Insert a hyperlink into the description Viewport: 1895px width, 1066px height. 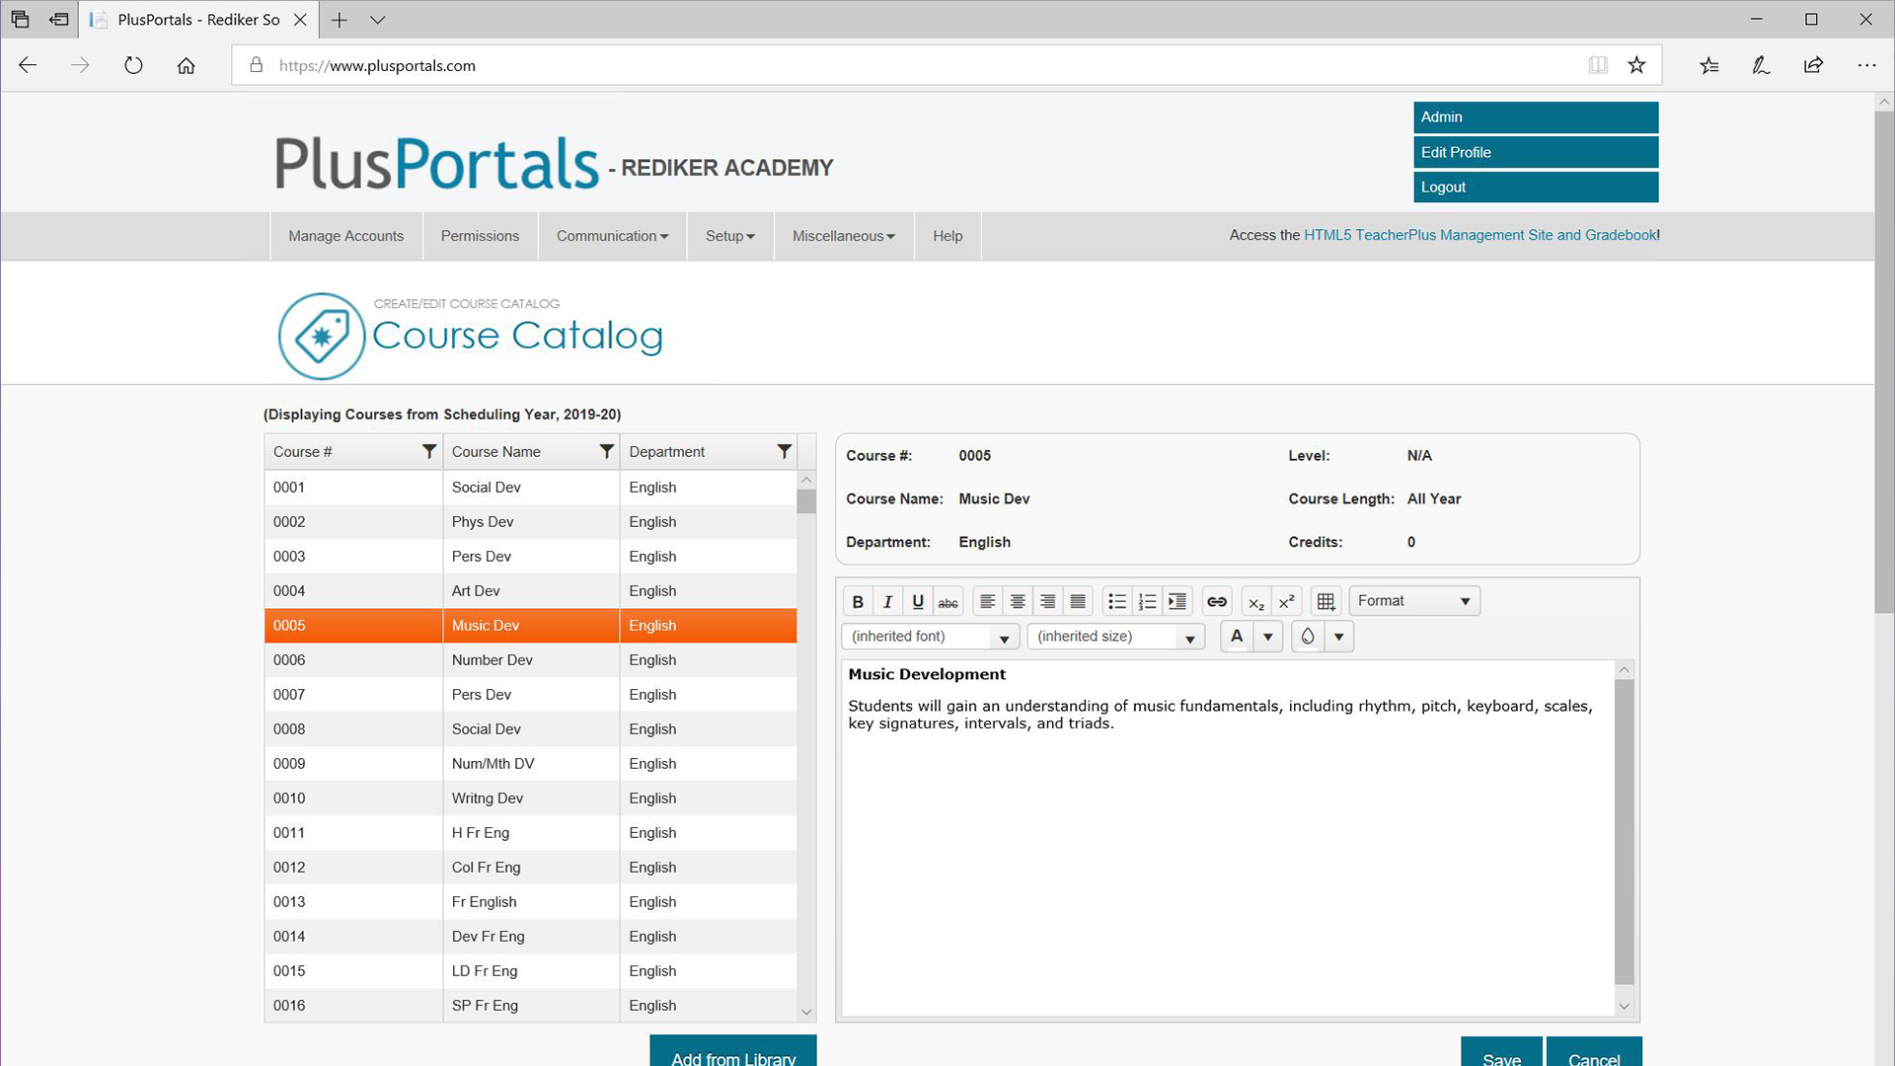click(1216, 600)
